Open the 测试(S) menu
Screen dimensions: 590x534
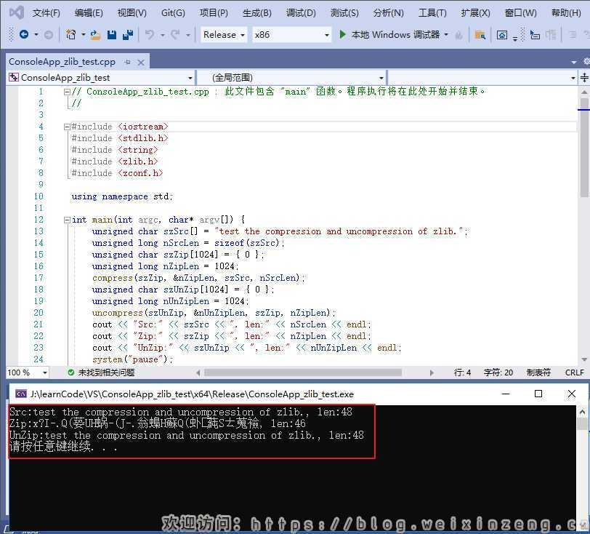344,13
